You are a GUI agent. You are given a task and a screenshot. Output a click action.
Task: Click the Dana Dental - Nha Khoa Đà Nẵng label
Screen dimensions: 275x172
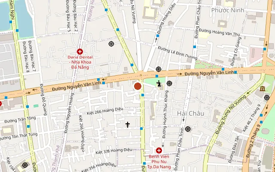(80, 62)
